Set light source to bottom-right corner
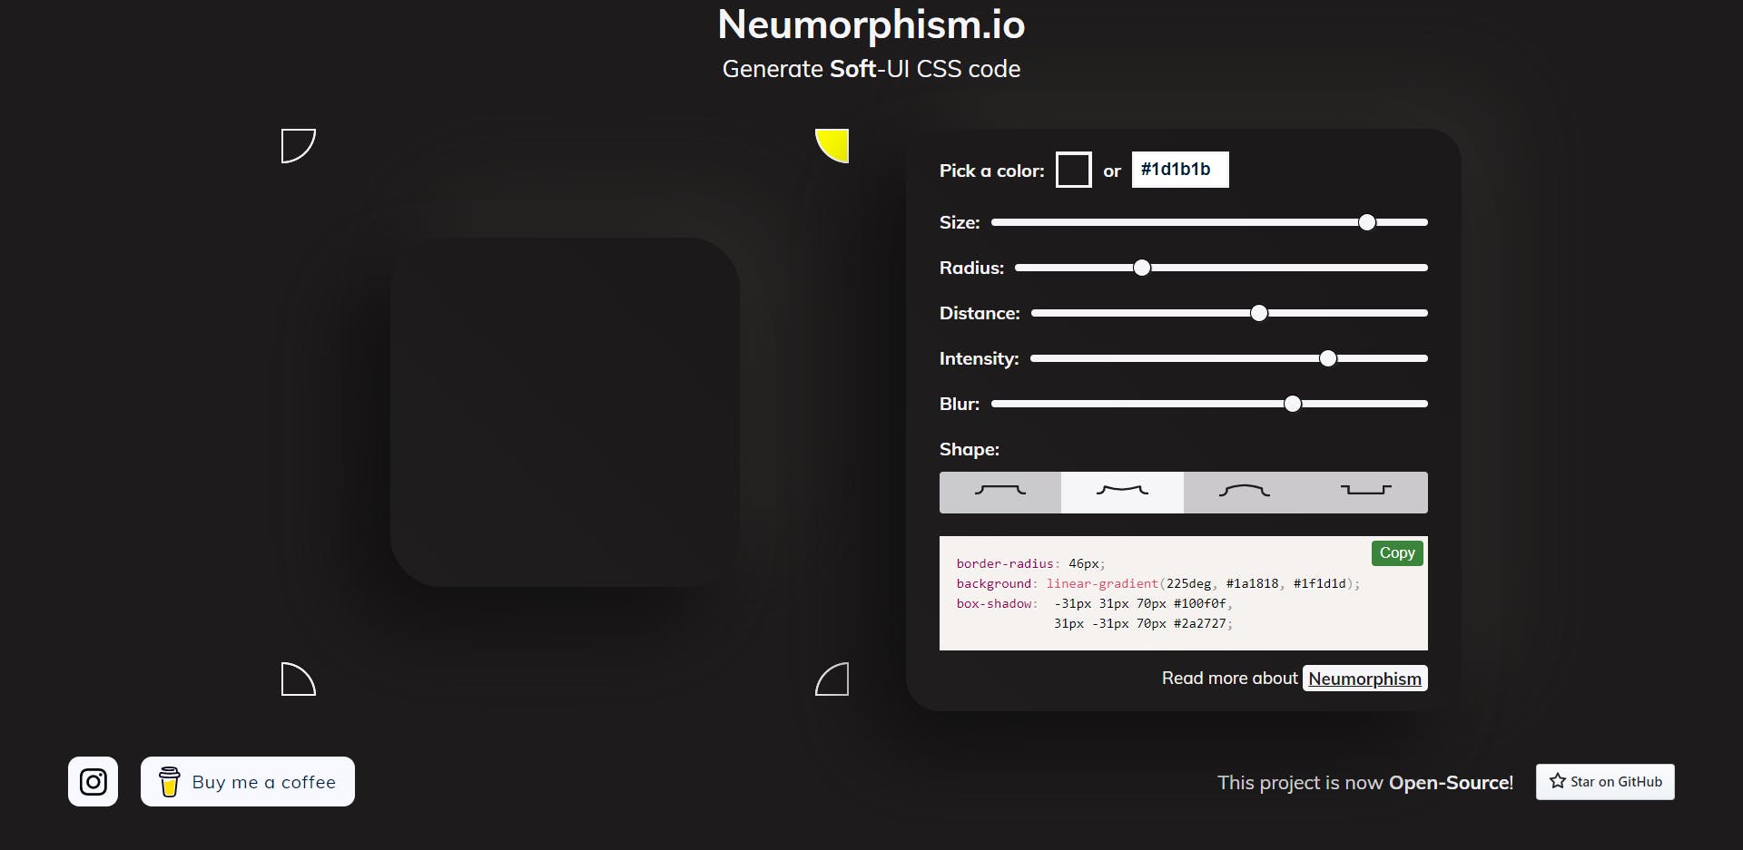Screen dimensions: 1743x850 click(x=832, y=679)
